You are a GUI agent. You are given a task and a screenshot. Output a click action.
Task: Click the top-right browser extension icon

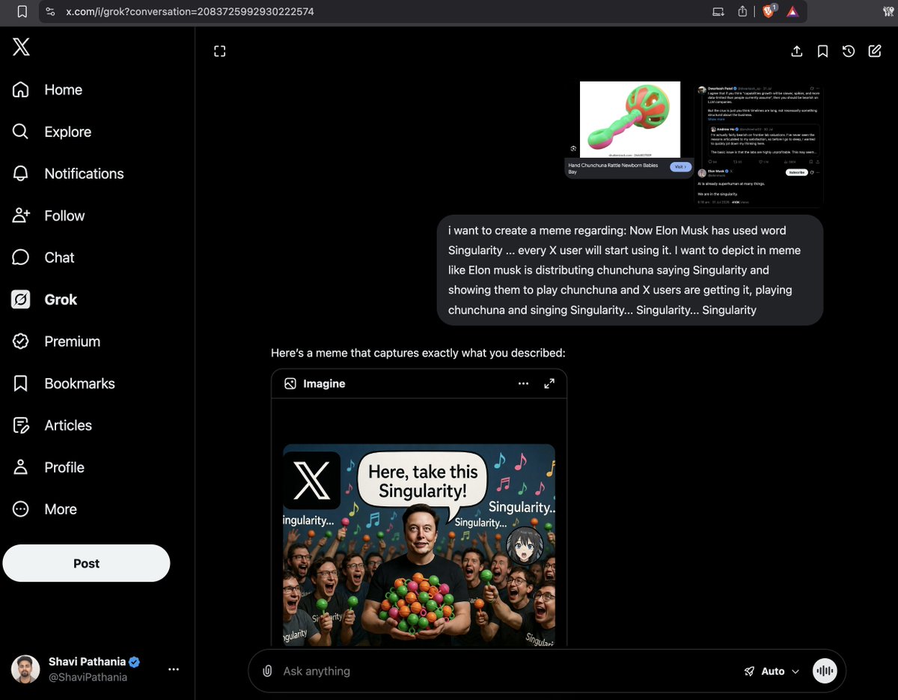(888, 11)
